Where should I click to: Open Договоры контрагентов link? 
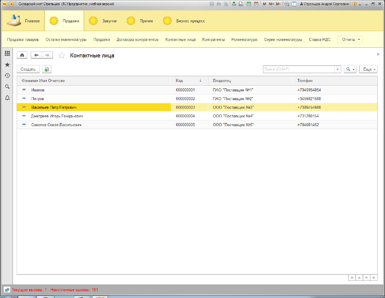point(138,39)
